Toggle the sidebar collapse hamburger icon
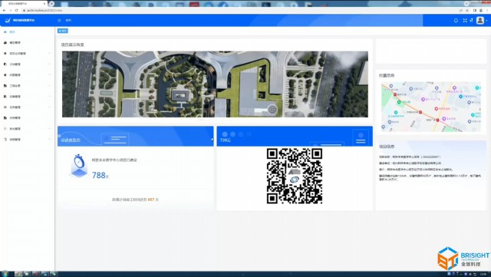Screen dimensions: 491x277 click(59, 21)
